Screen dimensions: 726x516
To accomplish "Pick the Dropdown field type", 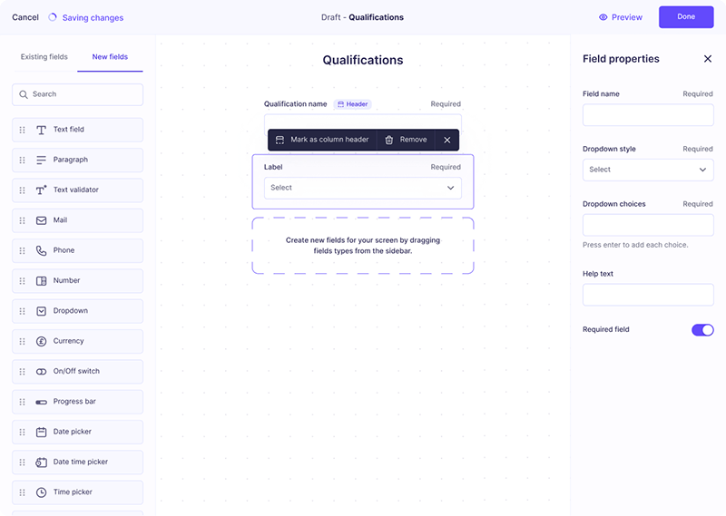I will point(77,311).
